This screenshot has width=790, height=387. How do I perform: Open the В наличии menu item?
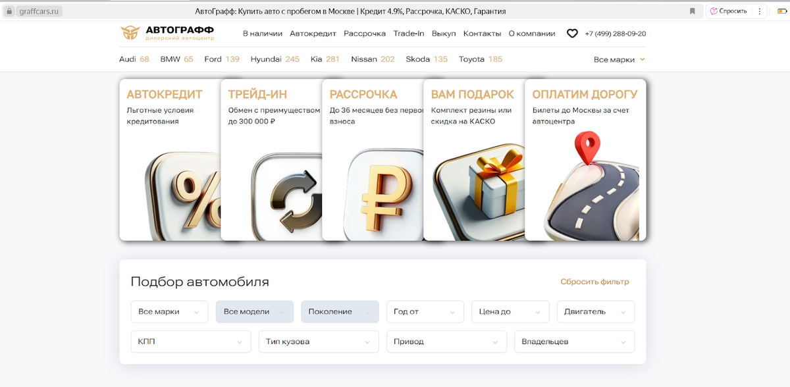point(263,34)
